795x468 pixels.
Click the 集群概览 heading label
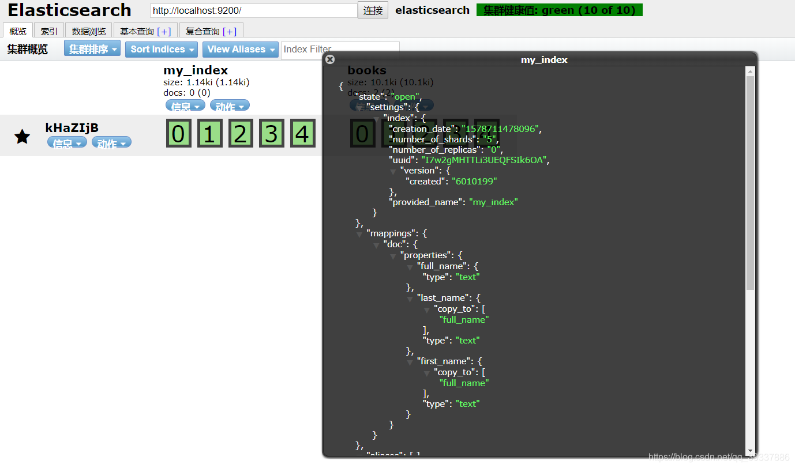27,50
